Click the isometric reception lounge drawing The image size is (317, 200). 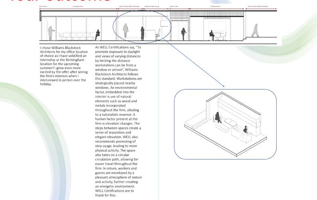pyautogui.click(x=226, y=124)
